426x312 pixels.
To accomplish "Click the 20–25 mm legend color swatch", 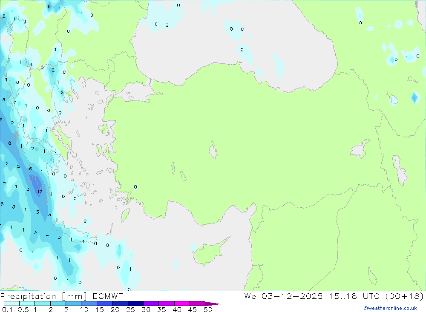I will coord(120,303).
